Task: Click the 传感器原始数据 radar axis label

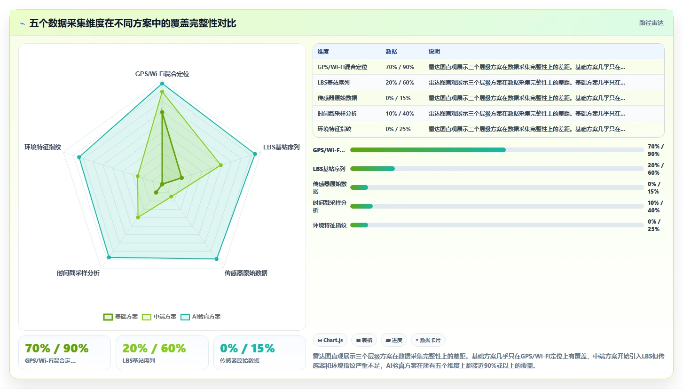Action: (x=246, y=273)
